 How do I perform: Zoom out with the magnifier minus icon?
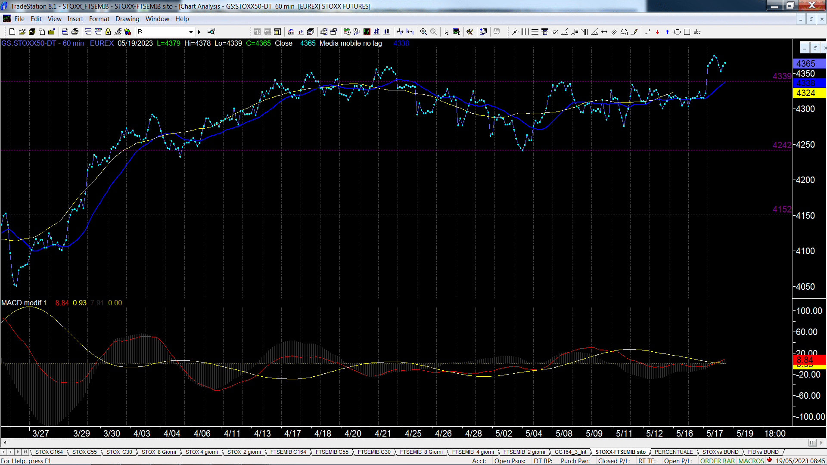coord(433,32)
